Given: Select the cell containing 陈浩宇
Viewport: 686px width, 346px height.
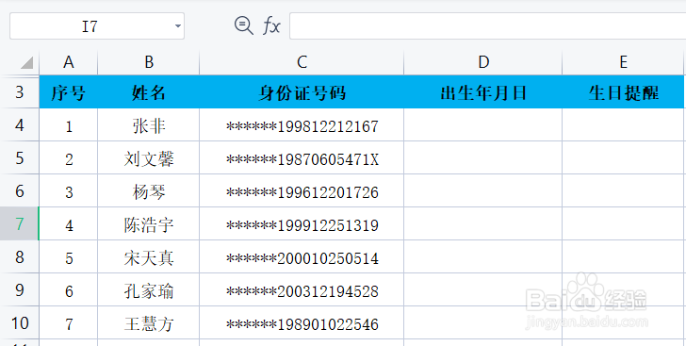Looking at the screenshot, I should pos(149,223).
